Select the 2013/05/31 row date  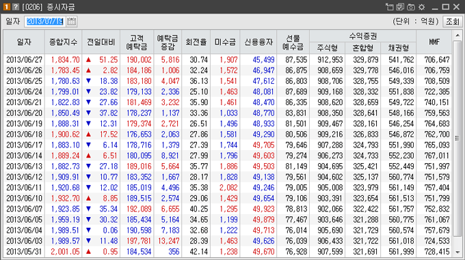click(x=25, y=252)
